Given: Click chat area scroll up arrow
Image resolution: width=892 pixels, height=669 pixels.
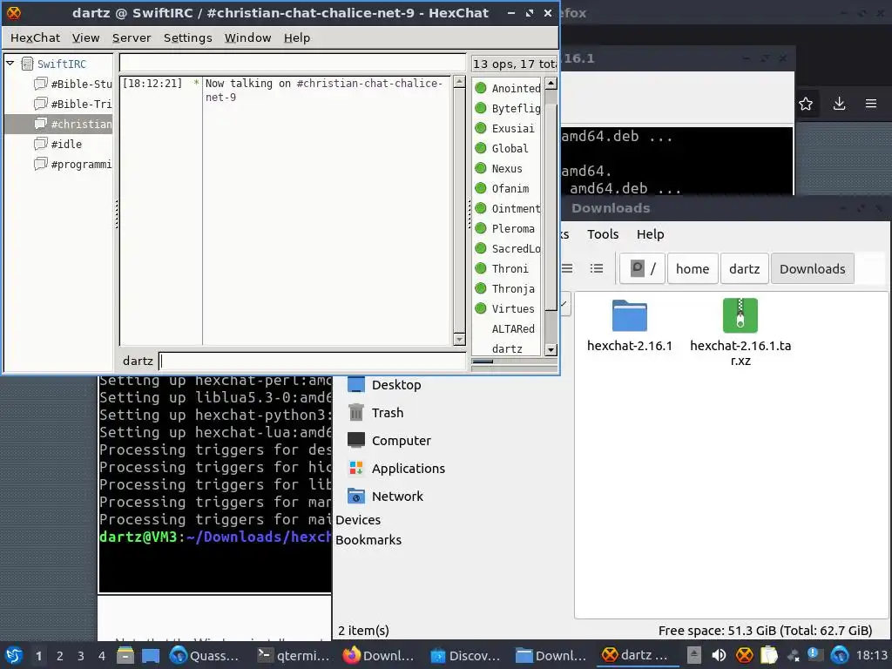Looking at the screenshot, I should (459, 83).
